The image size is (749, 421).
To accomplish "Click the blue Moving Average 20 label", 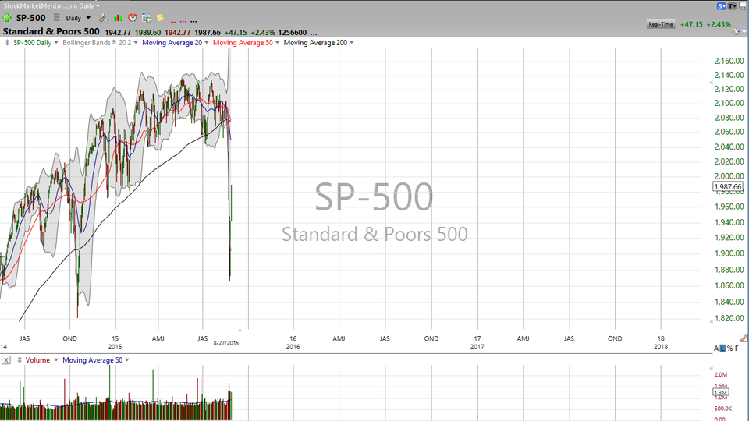I will [172, 42].
